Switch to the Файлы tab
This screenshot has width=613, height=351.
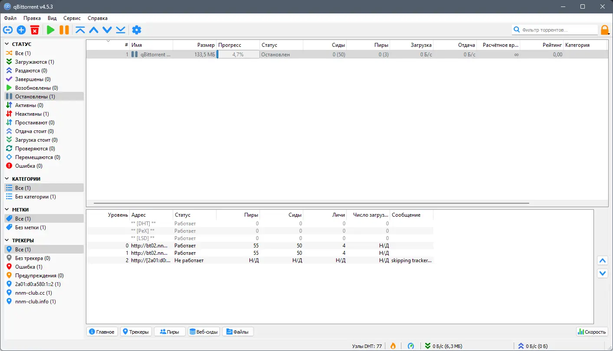pos(238,332)
